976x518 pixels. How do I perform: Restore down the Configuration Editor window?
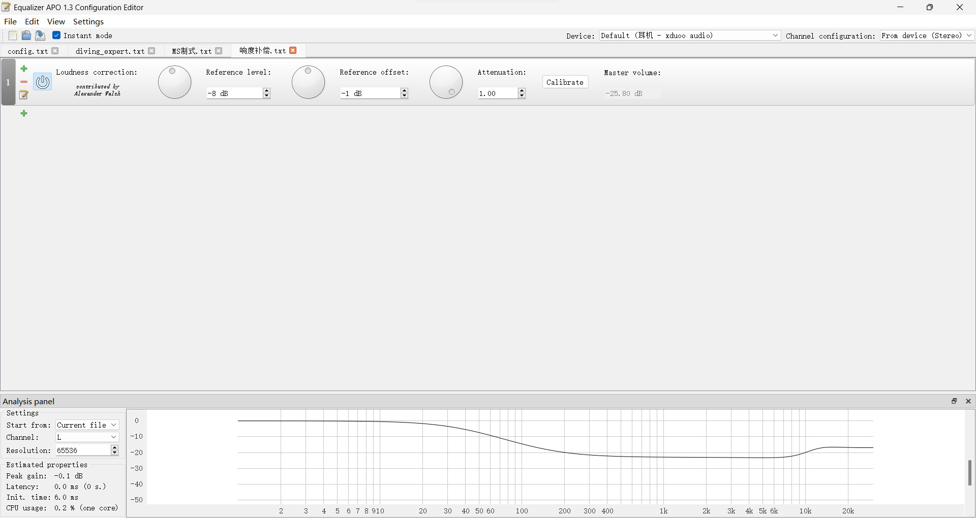point(930,7)
